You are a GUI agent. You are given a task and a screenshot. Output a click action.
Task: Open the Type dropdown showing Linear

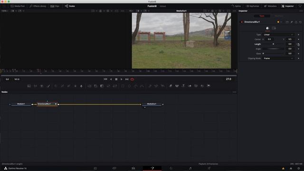pos(278,35)
